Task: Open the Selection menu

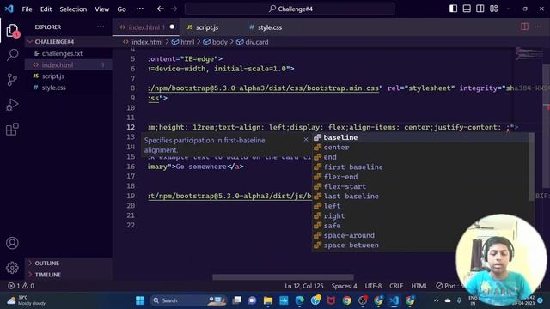Action: pos(73,9)
